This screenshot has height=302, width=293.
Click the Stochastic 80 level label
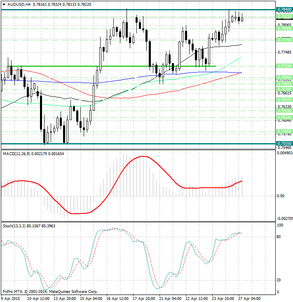tap(279, 237)
